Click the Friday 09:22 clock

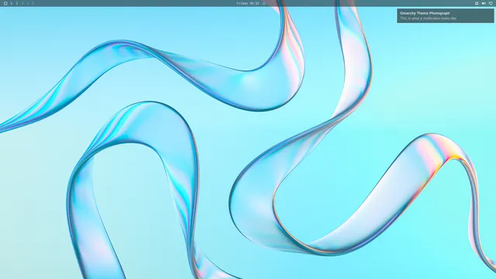[248, 3]
